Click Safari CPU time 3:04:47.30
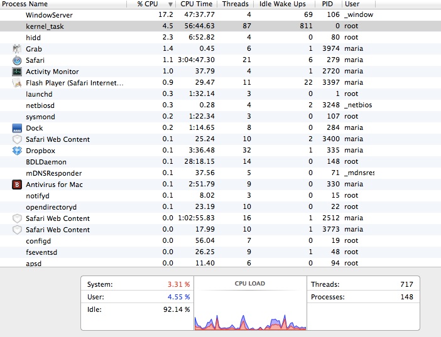 (196, 60)
